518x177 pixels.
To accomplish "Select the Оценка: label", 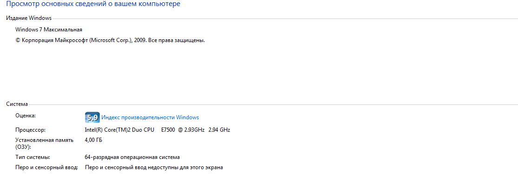I will pos(25,115).
